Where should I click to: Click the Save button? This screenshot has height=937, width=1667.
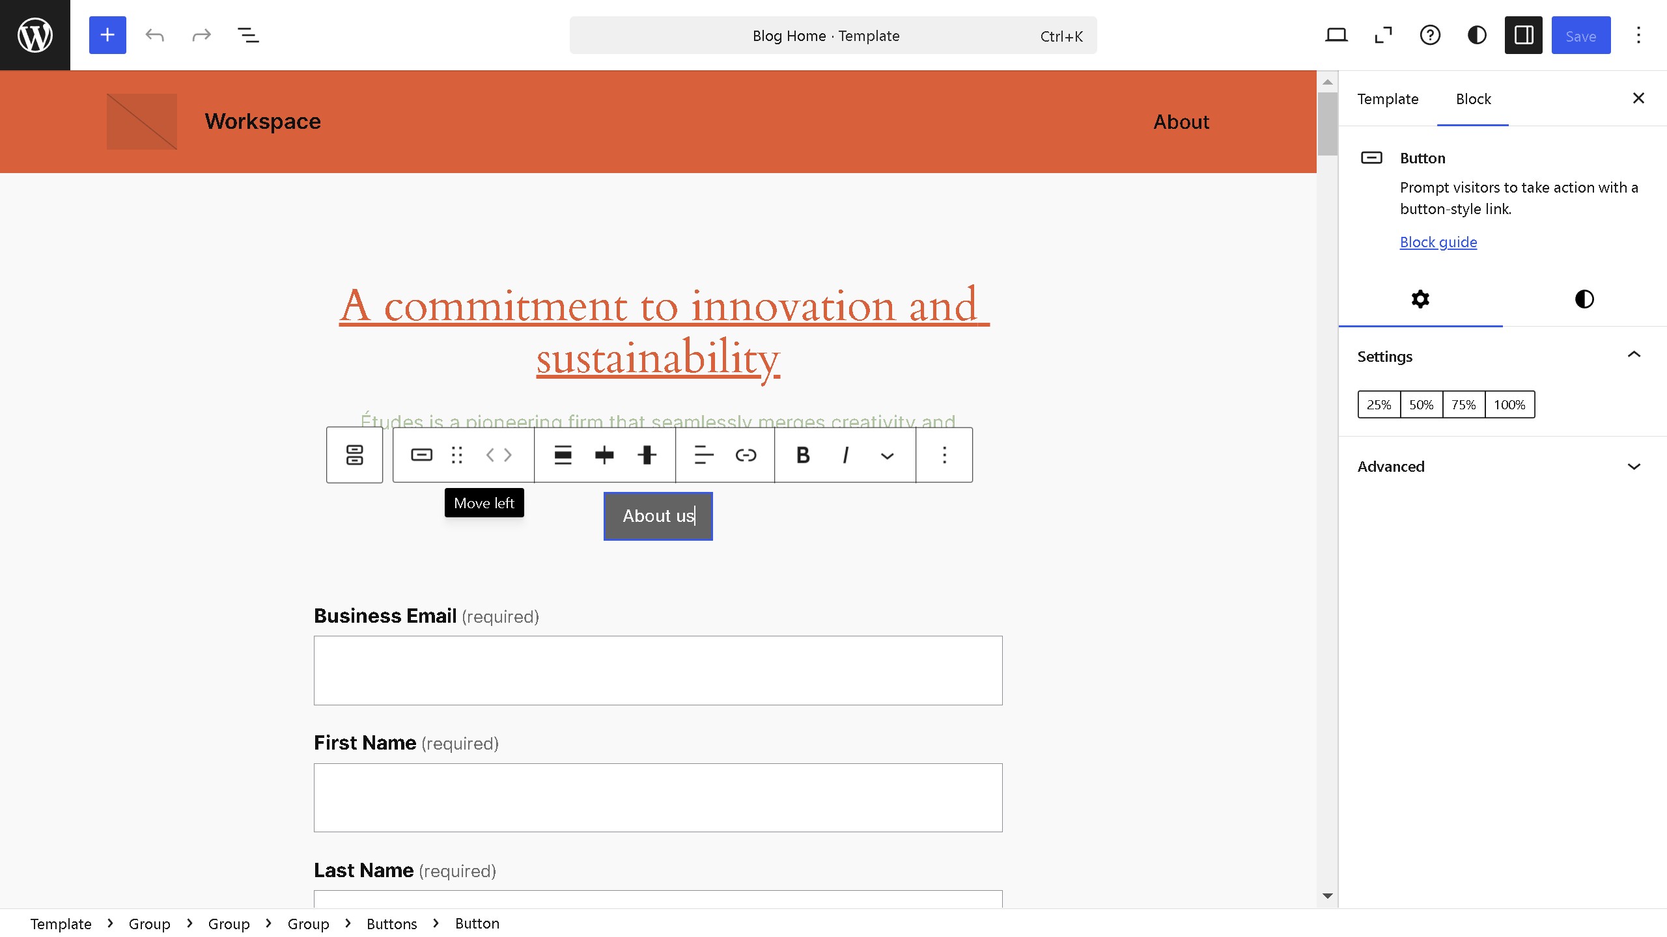[x=1580, y=35]
